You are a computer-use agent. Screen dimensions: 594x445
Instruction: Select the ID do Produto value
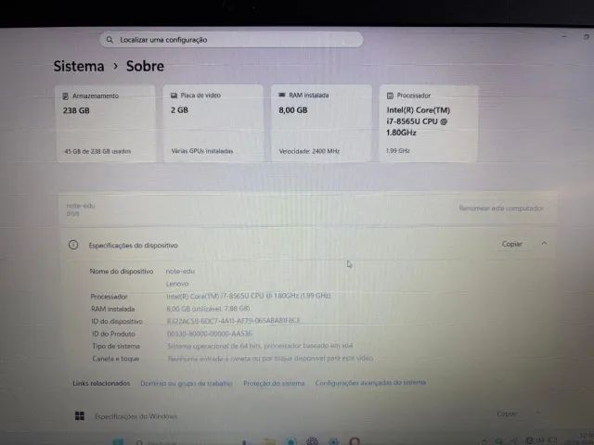click(x=210, y=334)
